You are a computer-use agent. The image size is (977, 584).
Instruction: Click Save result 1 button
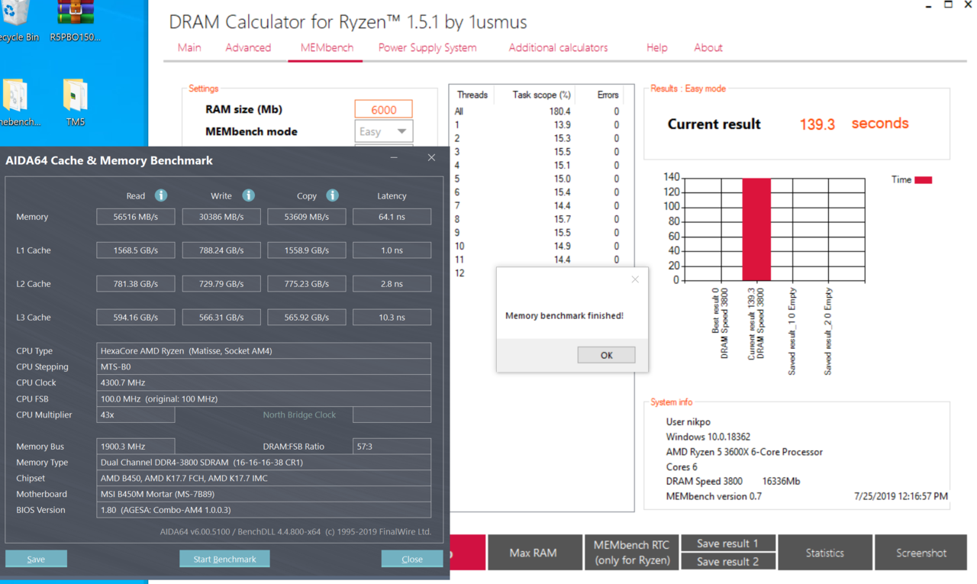728,544
